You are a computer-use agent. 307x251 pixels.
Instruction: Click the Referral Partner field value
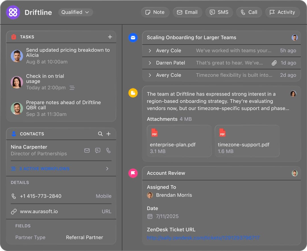(84, 237)
